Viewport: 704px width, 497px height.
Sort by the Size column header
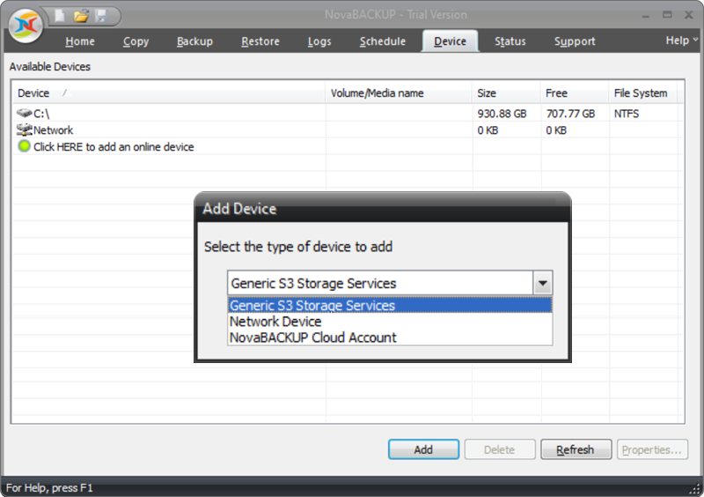pyautogui.click(x=506, y=93)
